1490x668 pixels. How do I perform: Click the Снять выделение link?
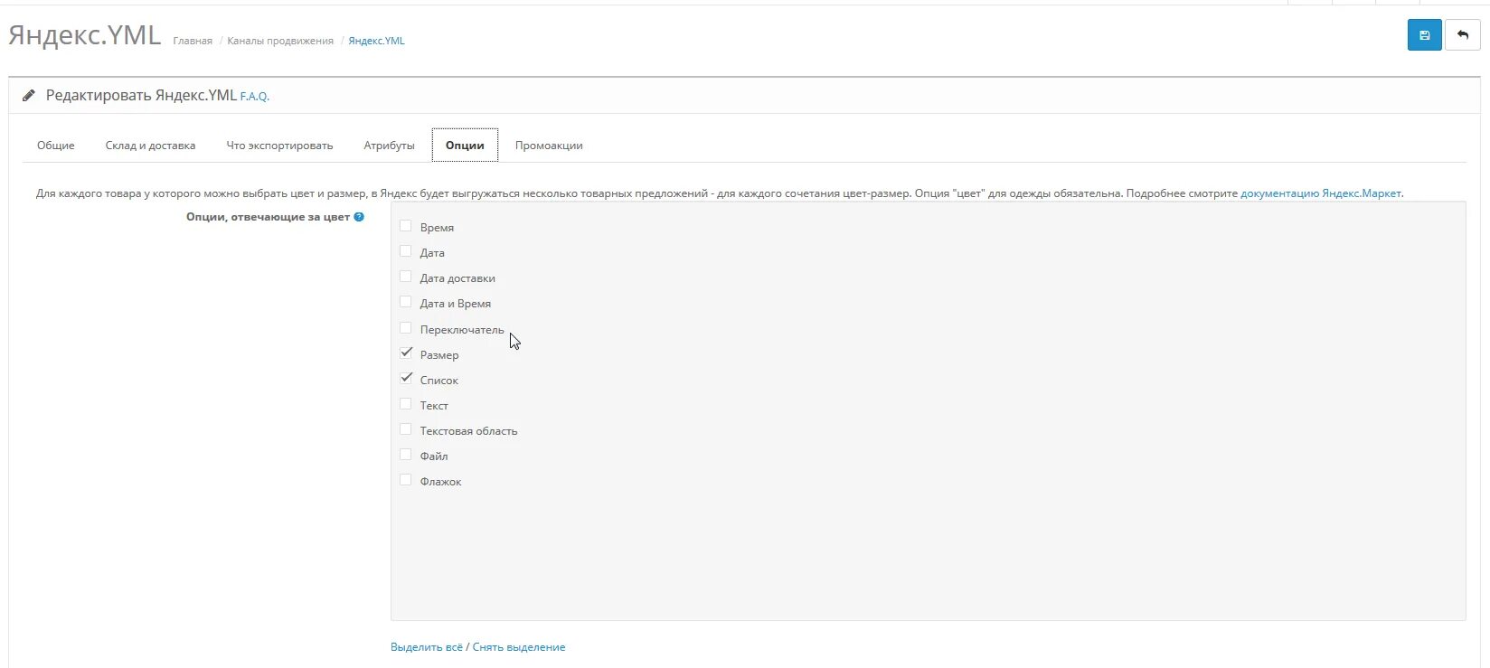(519, 647)
